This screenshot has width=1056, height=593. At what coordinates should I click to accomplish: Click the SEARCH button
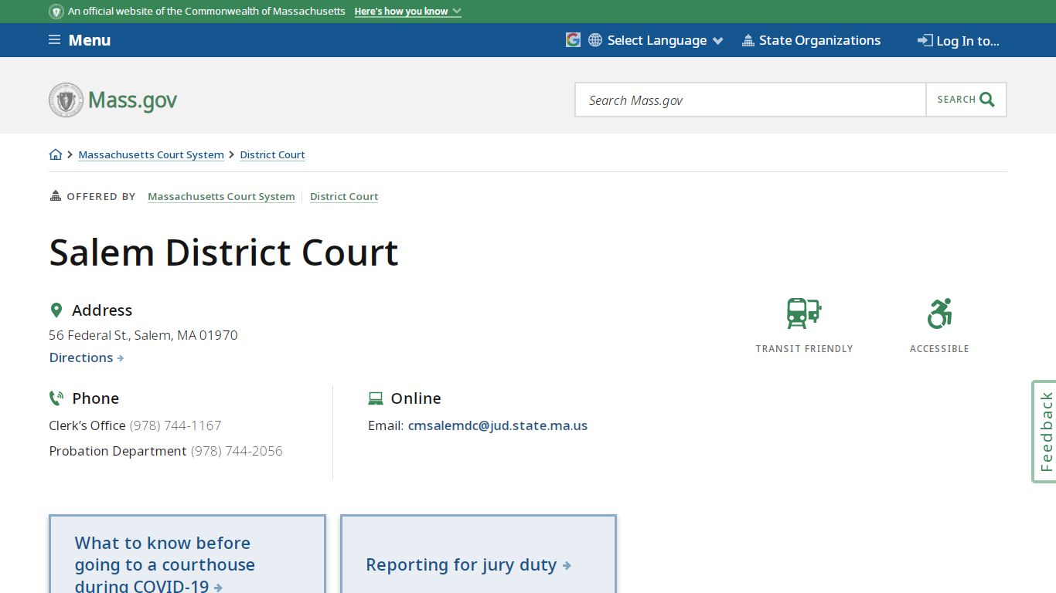pyautogui.click(x=966, y=100)
